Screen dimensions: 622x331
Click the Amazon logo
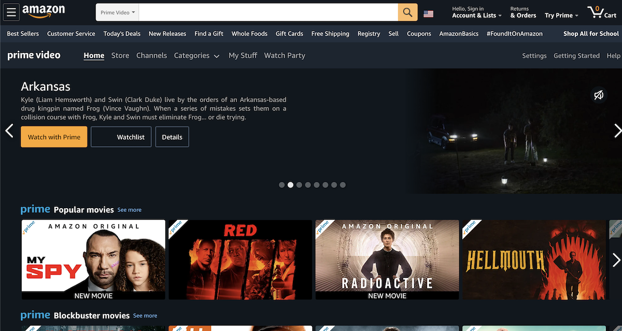tap(44, 11)
